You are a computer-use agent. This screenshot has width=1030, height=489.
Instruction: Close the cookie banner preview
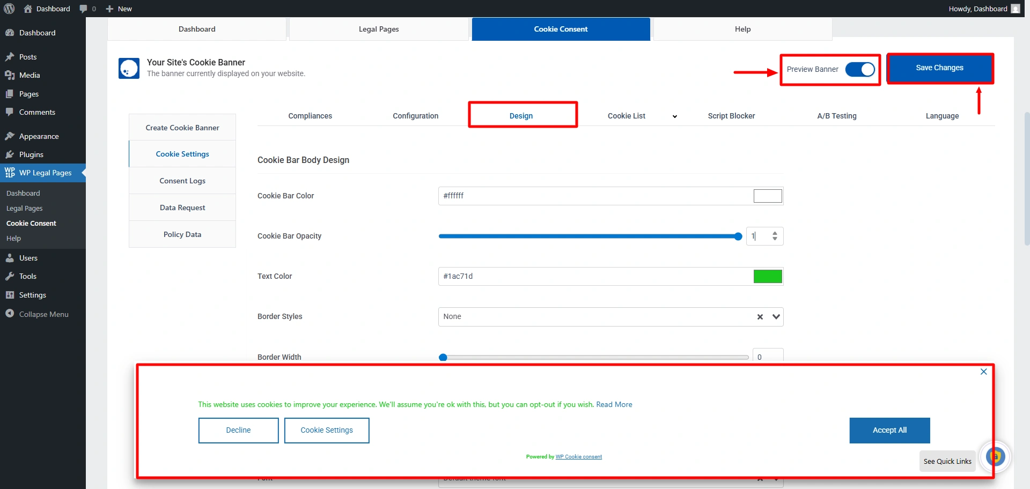pos(983,372)
